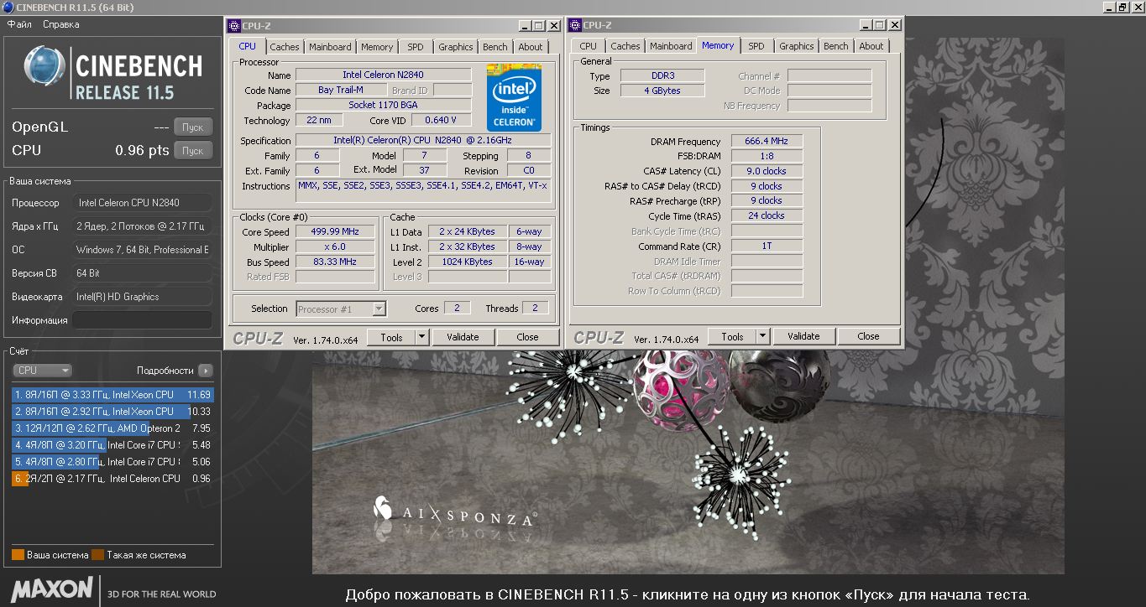Click the FSB:DRAM value 1:8
The height and width of the screenshot is (607, 1146).
click(x=767, y=156)
